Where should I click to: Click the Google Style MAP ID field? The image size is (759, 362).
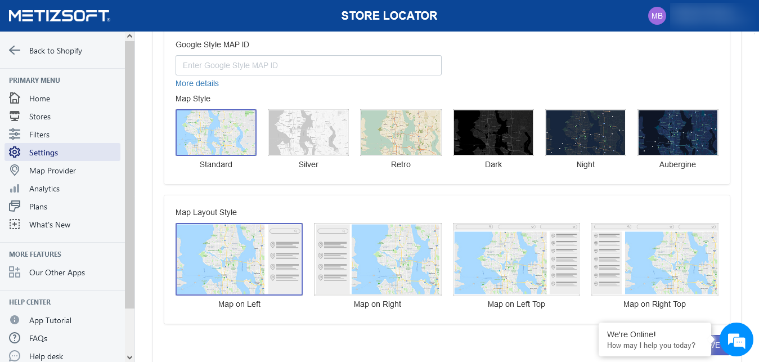tap(308, 65)
